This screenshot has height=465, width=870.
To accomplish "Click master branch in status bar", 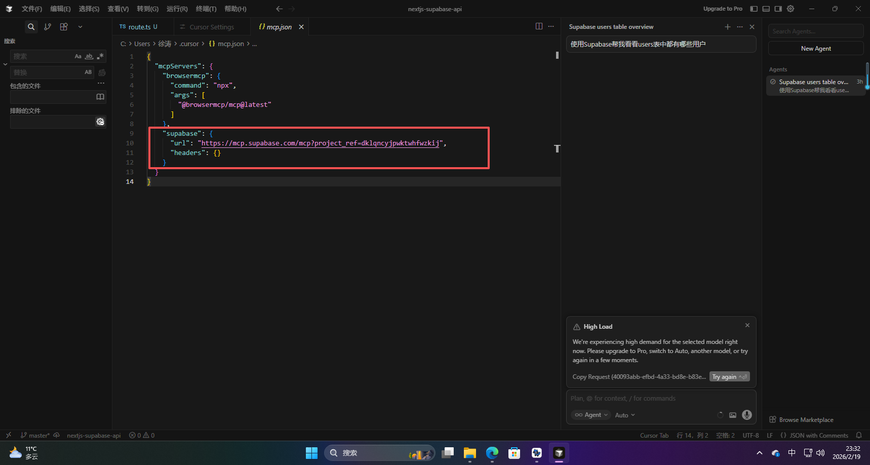I will pos(35,435).
